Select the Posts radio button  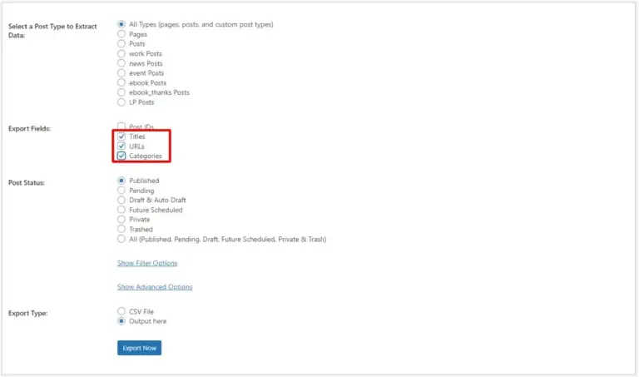pos(121,44)
